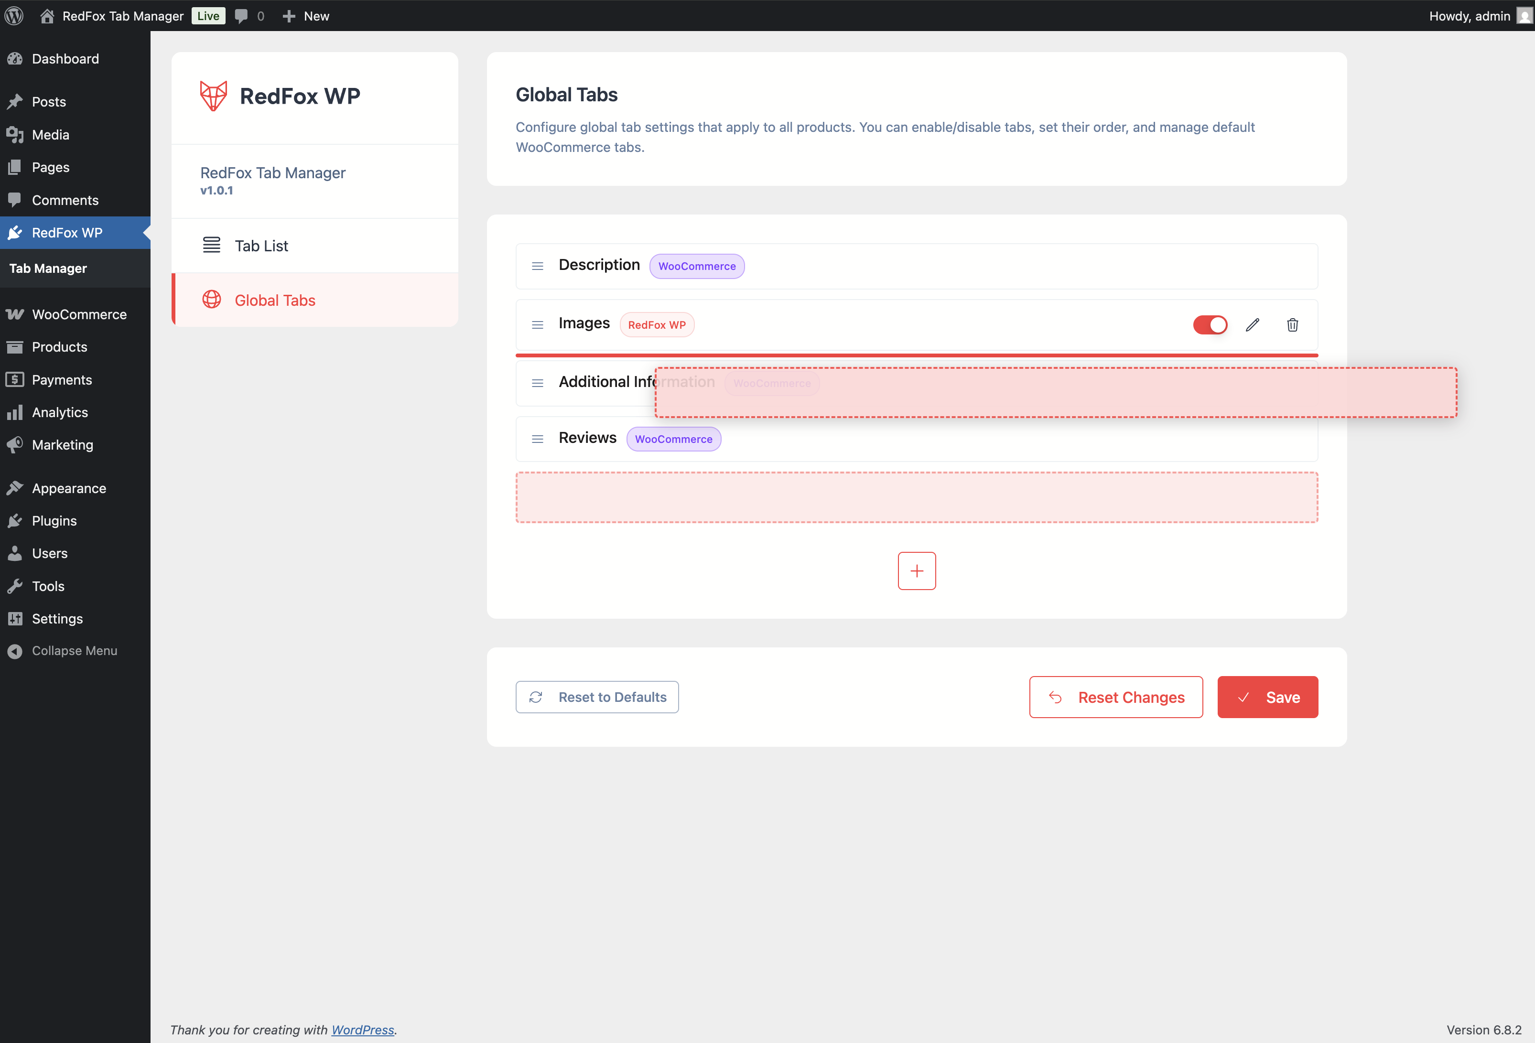
Task: Grab the Images row drag handle
Action: (538, 325)
